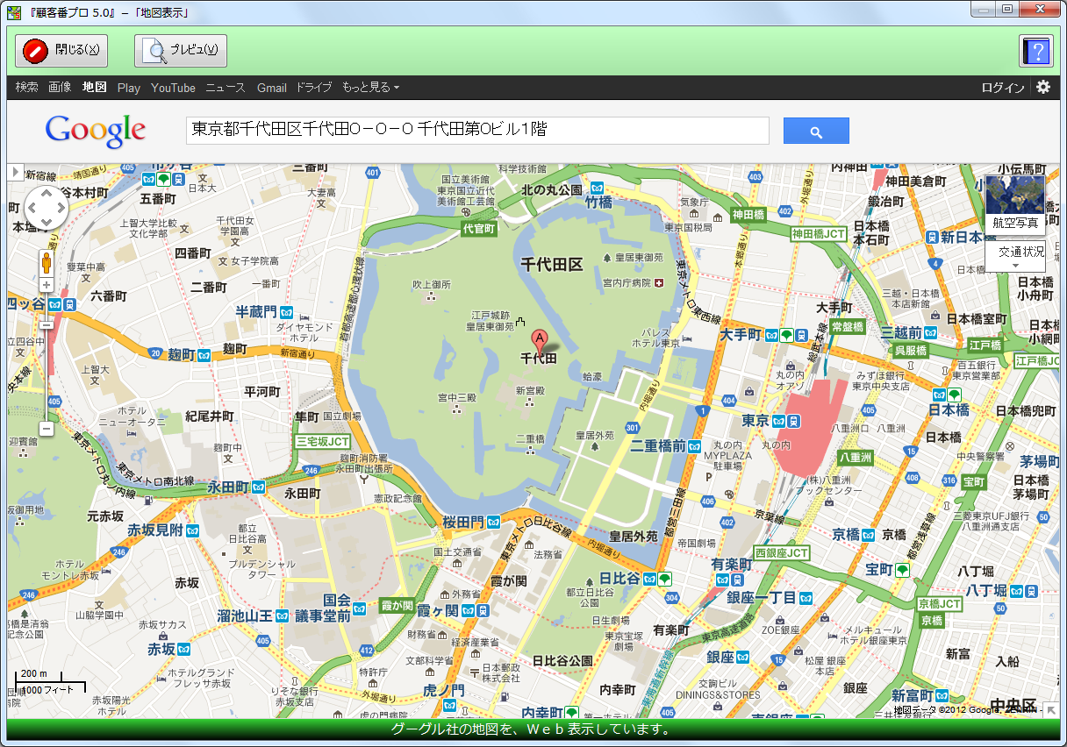Click the 大手町 station label
1067x747 pixels.
(740, 335)
